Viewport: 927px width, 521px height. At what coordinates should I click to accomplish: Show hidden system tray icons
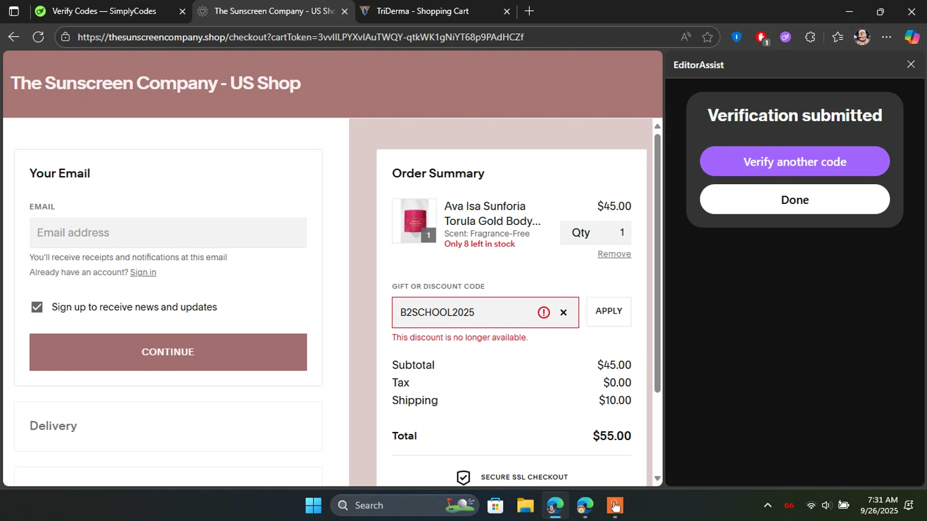[768, 506]
